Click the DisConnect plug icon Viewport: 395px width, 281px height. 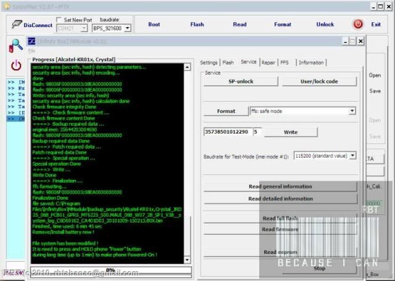[15, 25]
